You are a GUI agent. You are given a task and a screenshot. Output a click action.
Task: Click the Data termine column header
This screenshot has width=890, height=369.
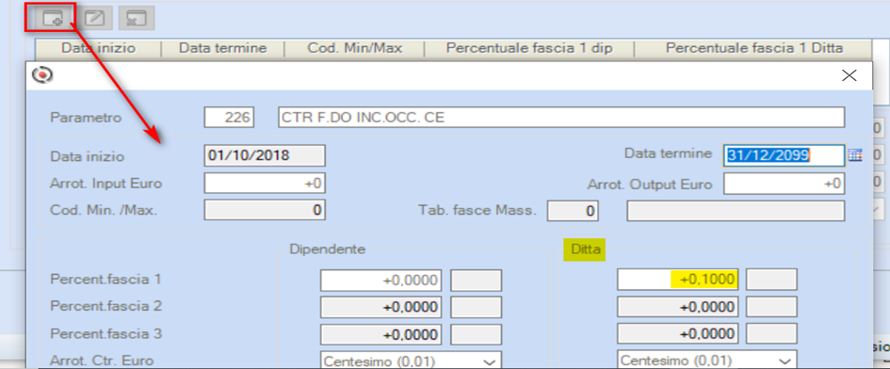(223, 48)
